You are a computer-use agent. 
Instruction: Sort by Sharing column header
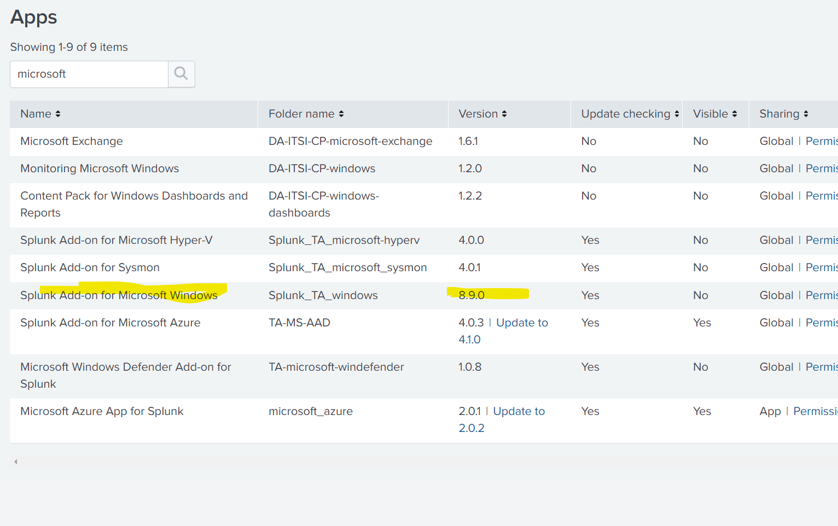click(x=783, y=114)
